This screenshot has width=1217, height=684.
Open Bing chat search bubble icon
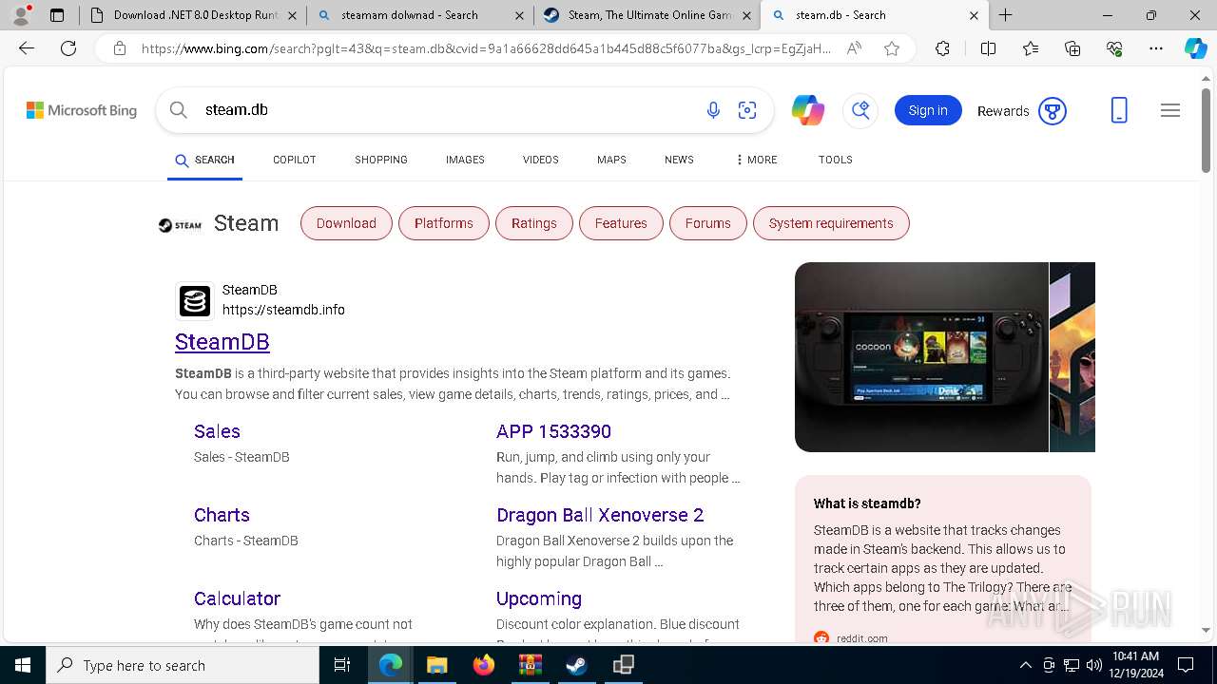click(860, 110)
